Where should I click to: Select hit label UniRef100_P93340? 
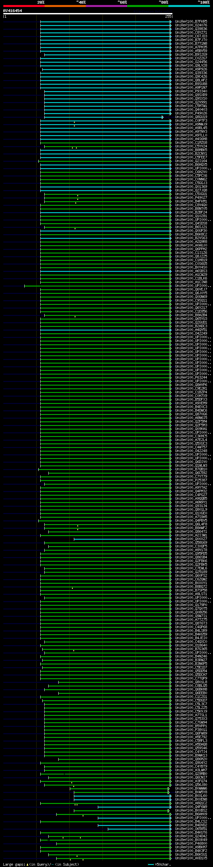(x=191, y=91)
